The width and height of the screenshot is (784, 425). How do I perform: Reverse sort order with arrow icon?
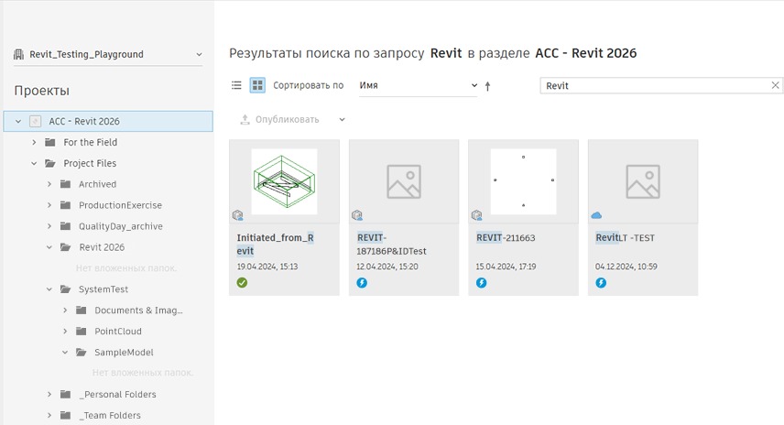tap(487, 86)
